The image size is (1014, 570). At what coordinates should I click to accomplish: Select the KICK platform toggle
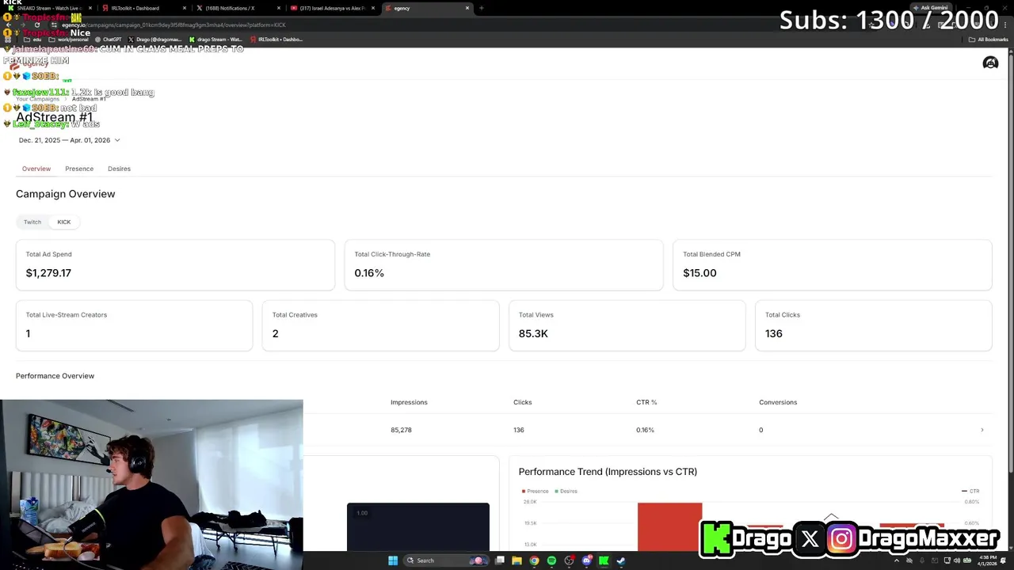(64, 222)
